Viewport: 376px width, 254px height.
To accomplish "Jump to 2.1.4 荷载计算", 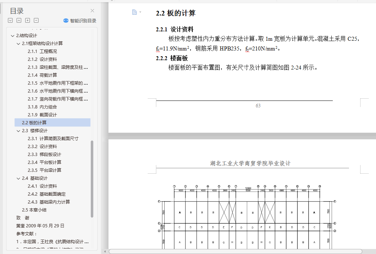I will point(42,75).
